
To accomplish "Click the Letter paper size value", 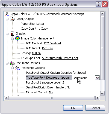I will [x=40, y=24].
